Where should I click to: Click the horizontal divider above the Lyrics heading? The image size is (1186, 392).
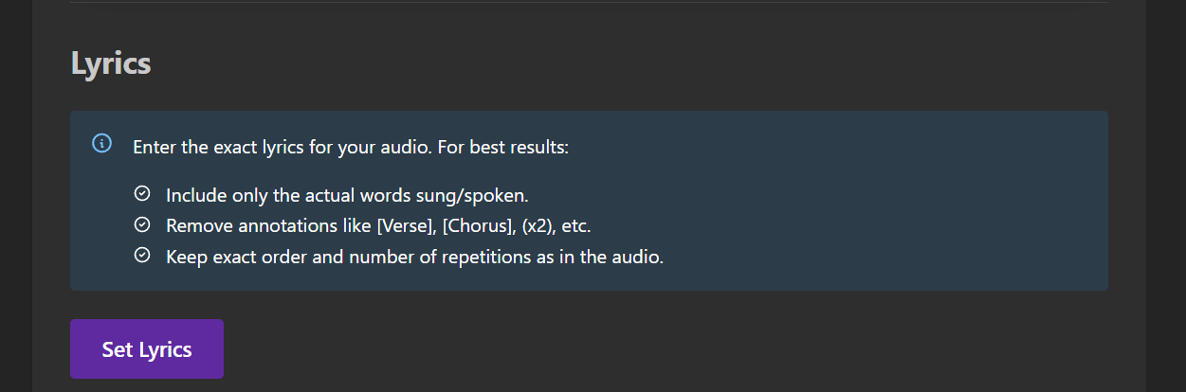click(589, 2)
